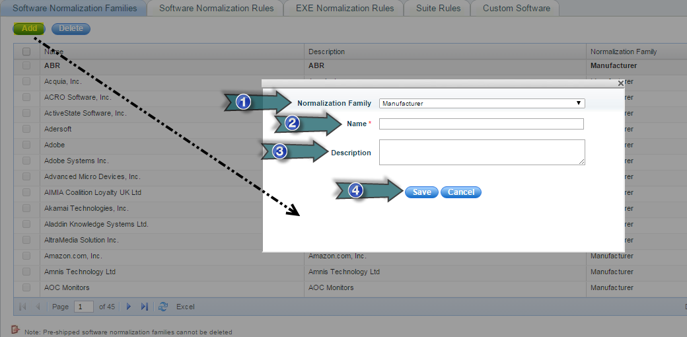Cancel the add family dialog
The width and height of the screenshot is (687, 337).
461,192
